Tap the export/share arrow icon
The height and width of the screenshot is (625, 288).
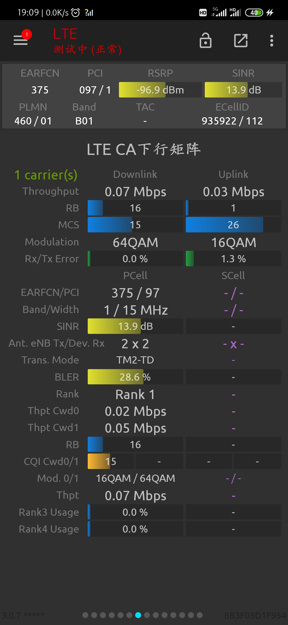click(241, 41)
